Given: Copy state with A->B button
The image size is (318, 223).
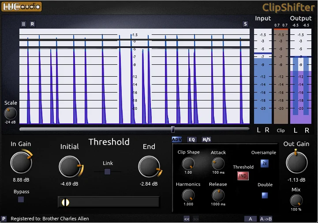Looking at the screenshot, I should click(266, 219).
